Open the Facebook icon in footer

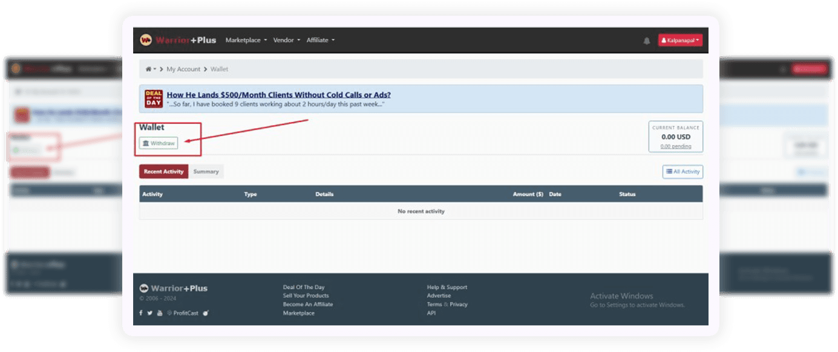pos(141,313)
